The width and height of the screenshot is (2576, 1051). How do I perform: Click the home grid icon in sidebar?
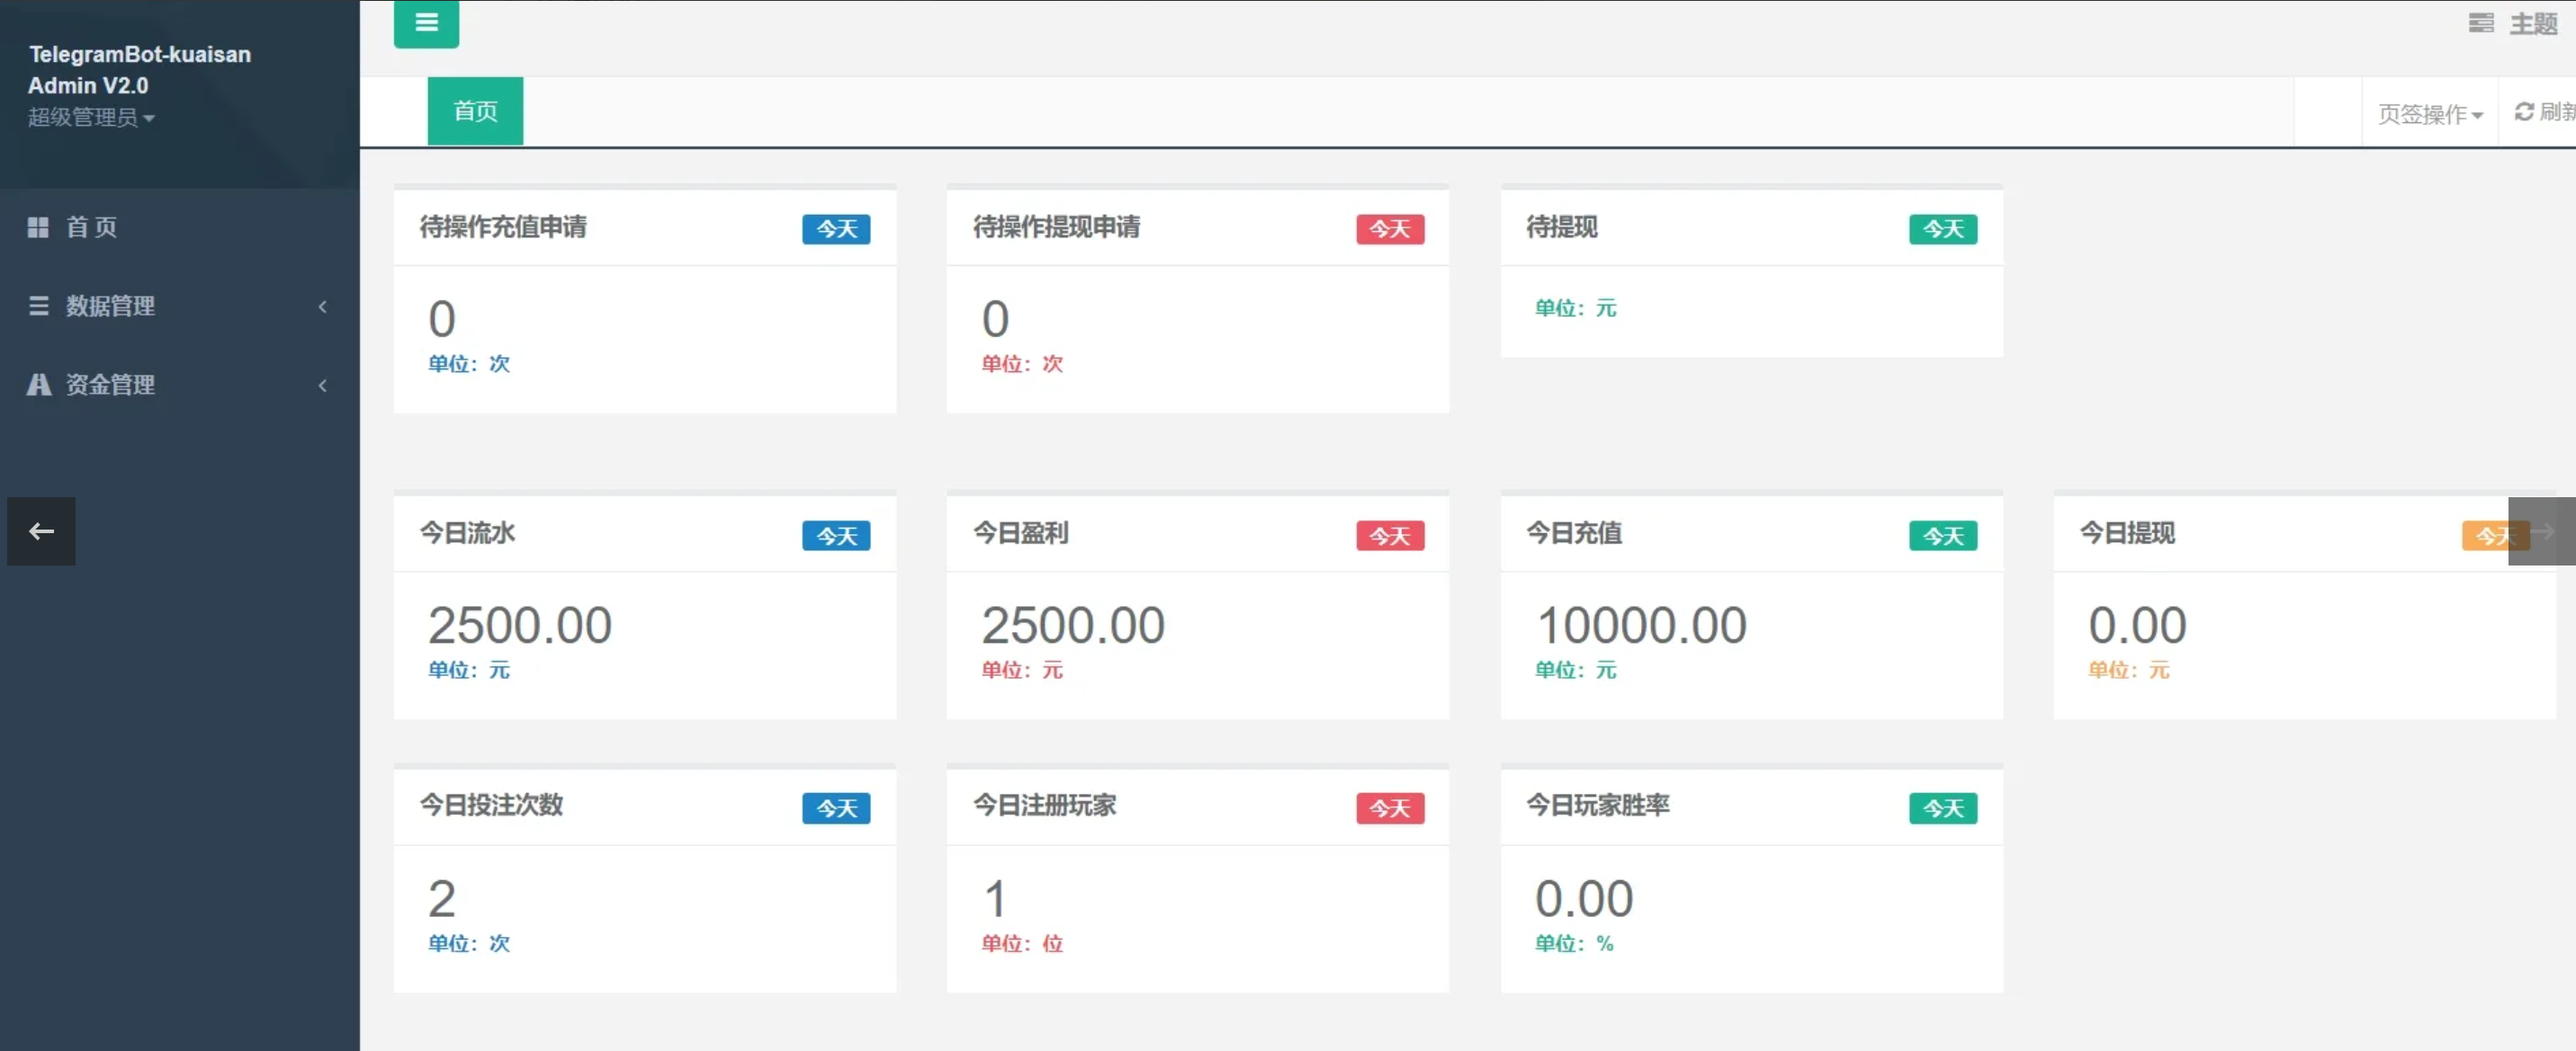pyautogui.click(x=38, y=227)
